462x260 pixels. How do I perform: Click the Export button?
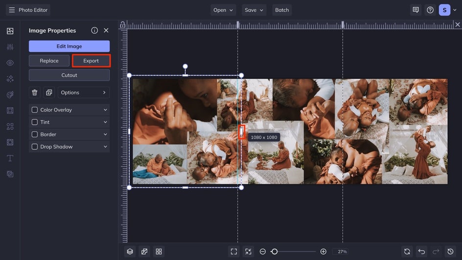[x=91, y=61]
